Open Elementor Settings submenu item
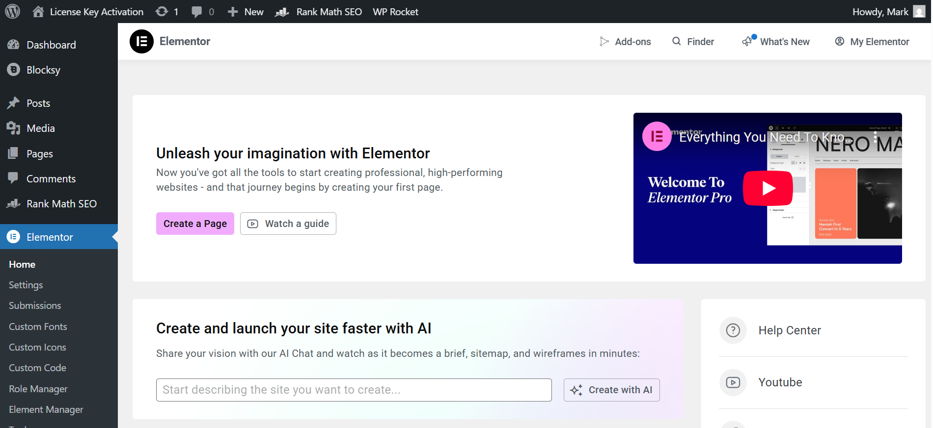Screen dimensions: 933x428 pos(26,285)
